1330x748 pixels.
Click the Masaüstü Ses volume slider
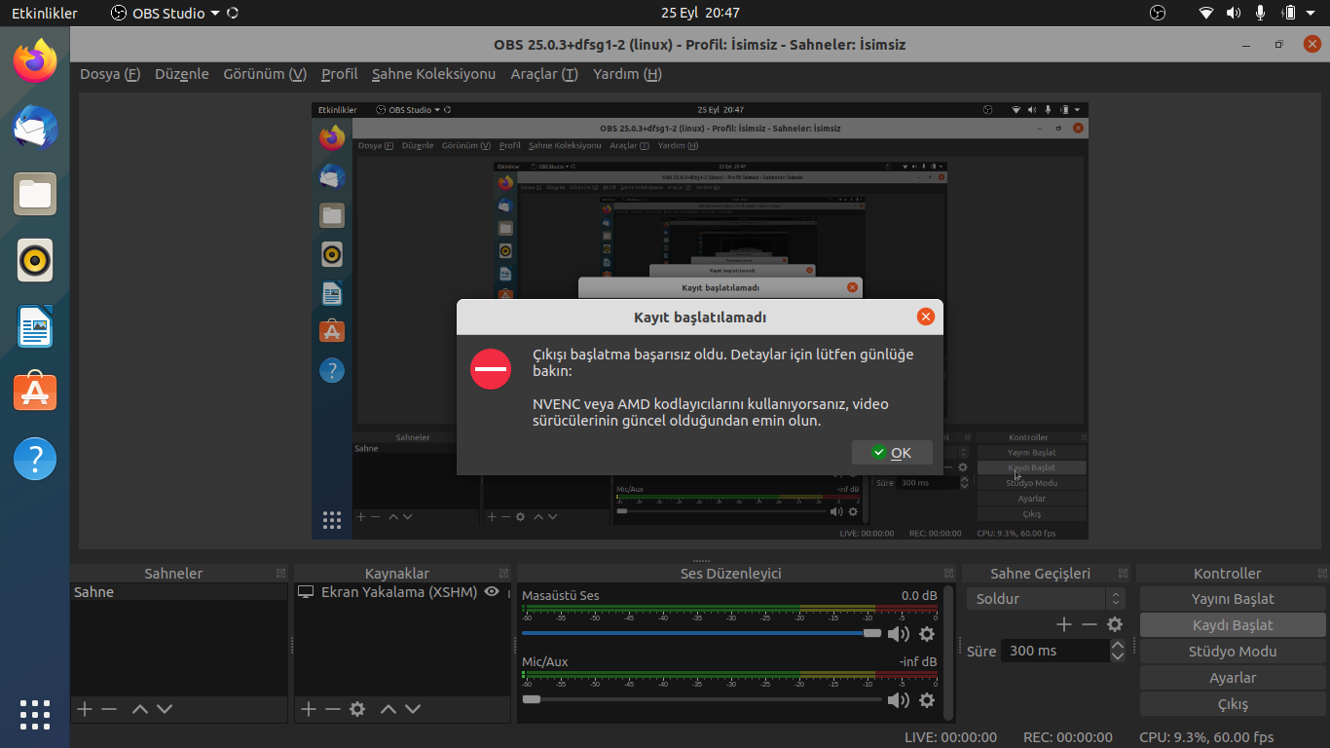click(702, 633)
